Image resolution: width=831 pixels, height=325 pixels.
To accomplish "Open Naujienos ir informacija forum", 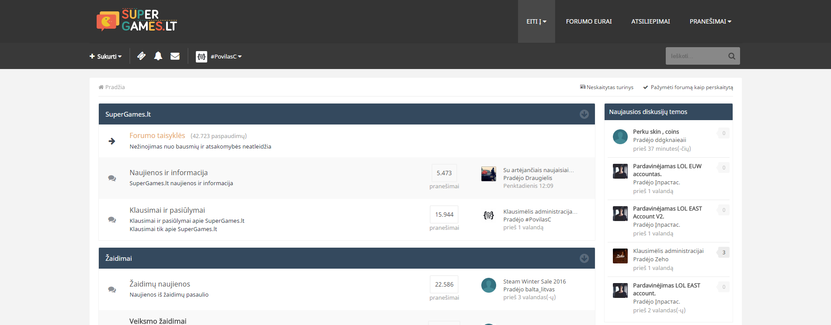I will [x=169, y=173].
